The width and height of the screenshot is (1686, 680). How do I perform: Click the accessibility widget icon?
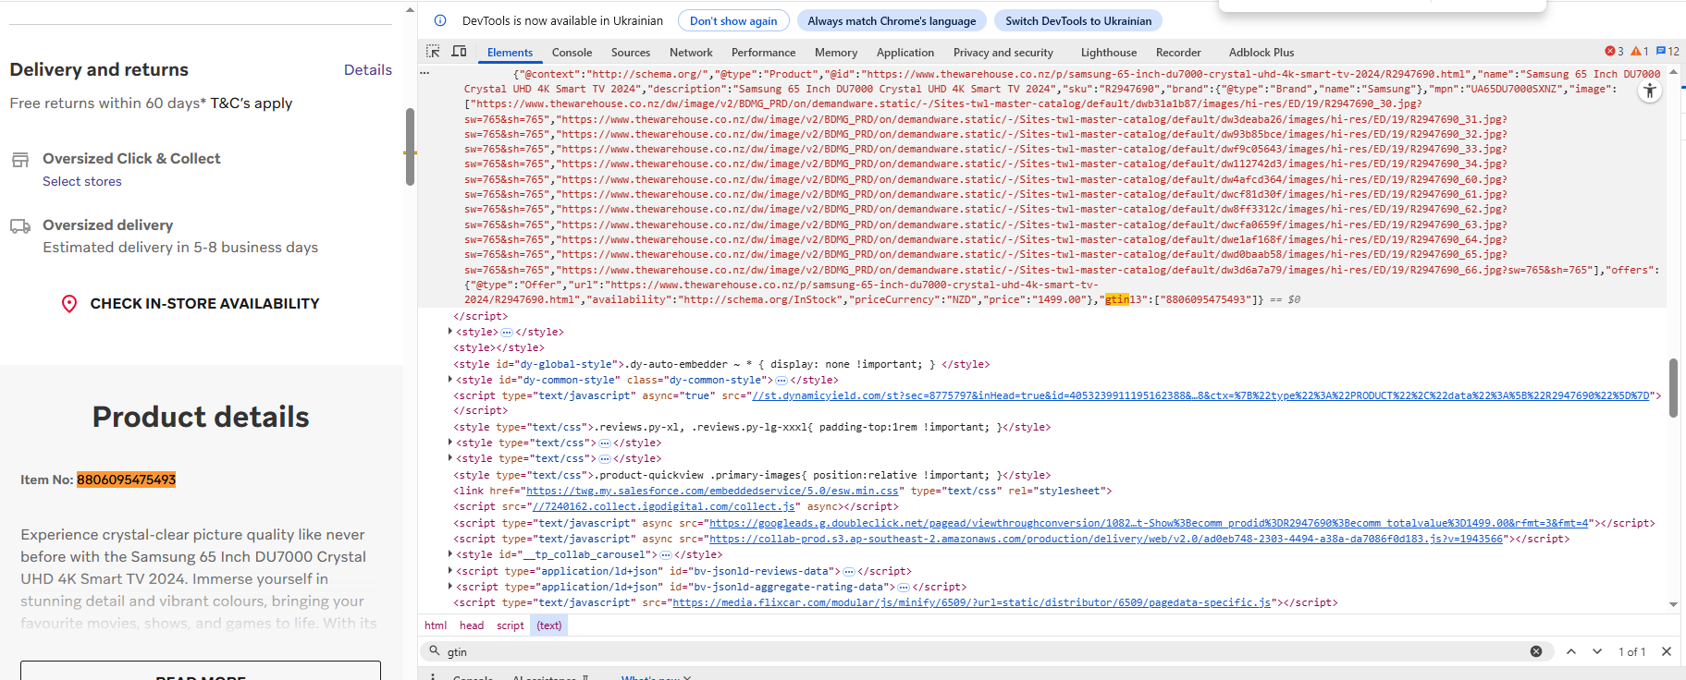click(x=1650, y=91)
